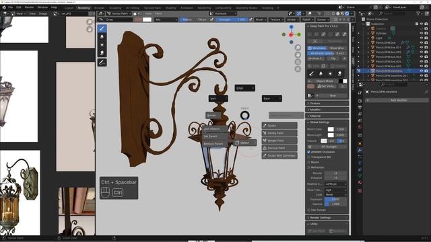Screen dimensions: 431x242
Task: Collapse the Global Settings panel
Action: click(327, 122)
